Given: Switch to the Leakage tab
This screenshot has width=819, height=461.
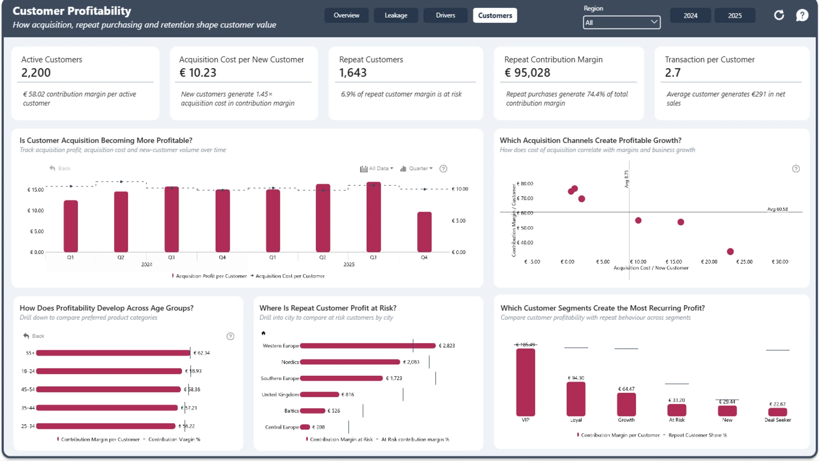Looking at the screenshot, I should (x=396, y=15).
